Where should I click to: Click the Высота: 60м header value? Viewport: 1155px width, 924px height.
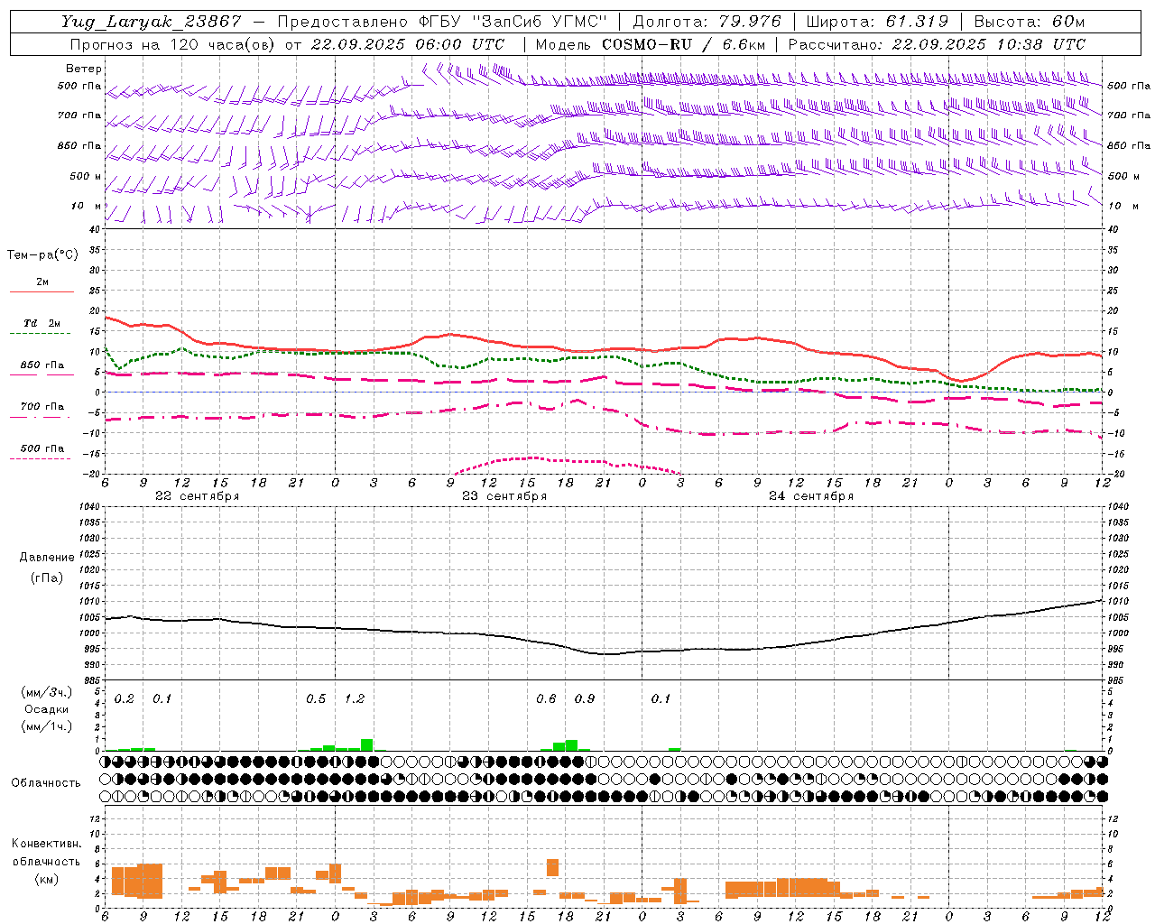point(1029,22)
